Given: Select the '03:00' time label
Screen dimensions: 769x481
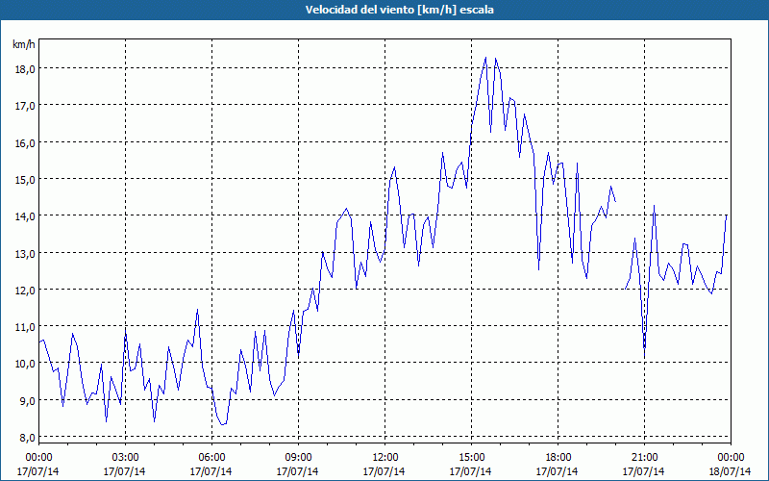Looking at the screenshot, I should pyautogui.click(x=125, y=458).
